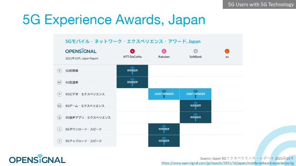296x166 pixels.
Task: Click the SoftBank grey logo icon
Action: (x=196, y=51)
